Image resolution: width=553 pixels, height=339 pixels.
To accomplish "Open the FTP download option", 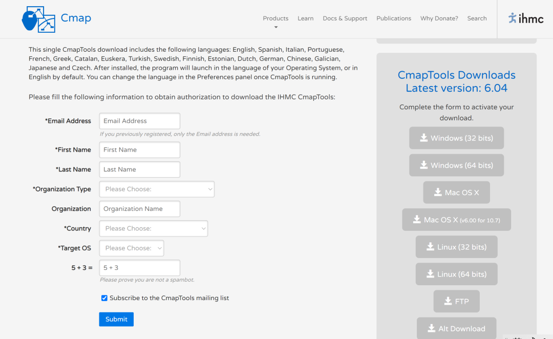I will (456, 301).
